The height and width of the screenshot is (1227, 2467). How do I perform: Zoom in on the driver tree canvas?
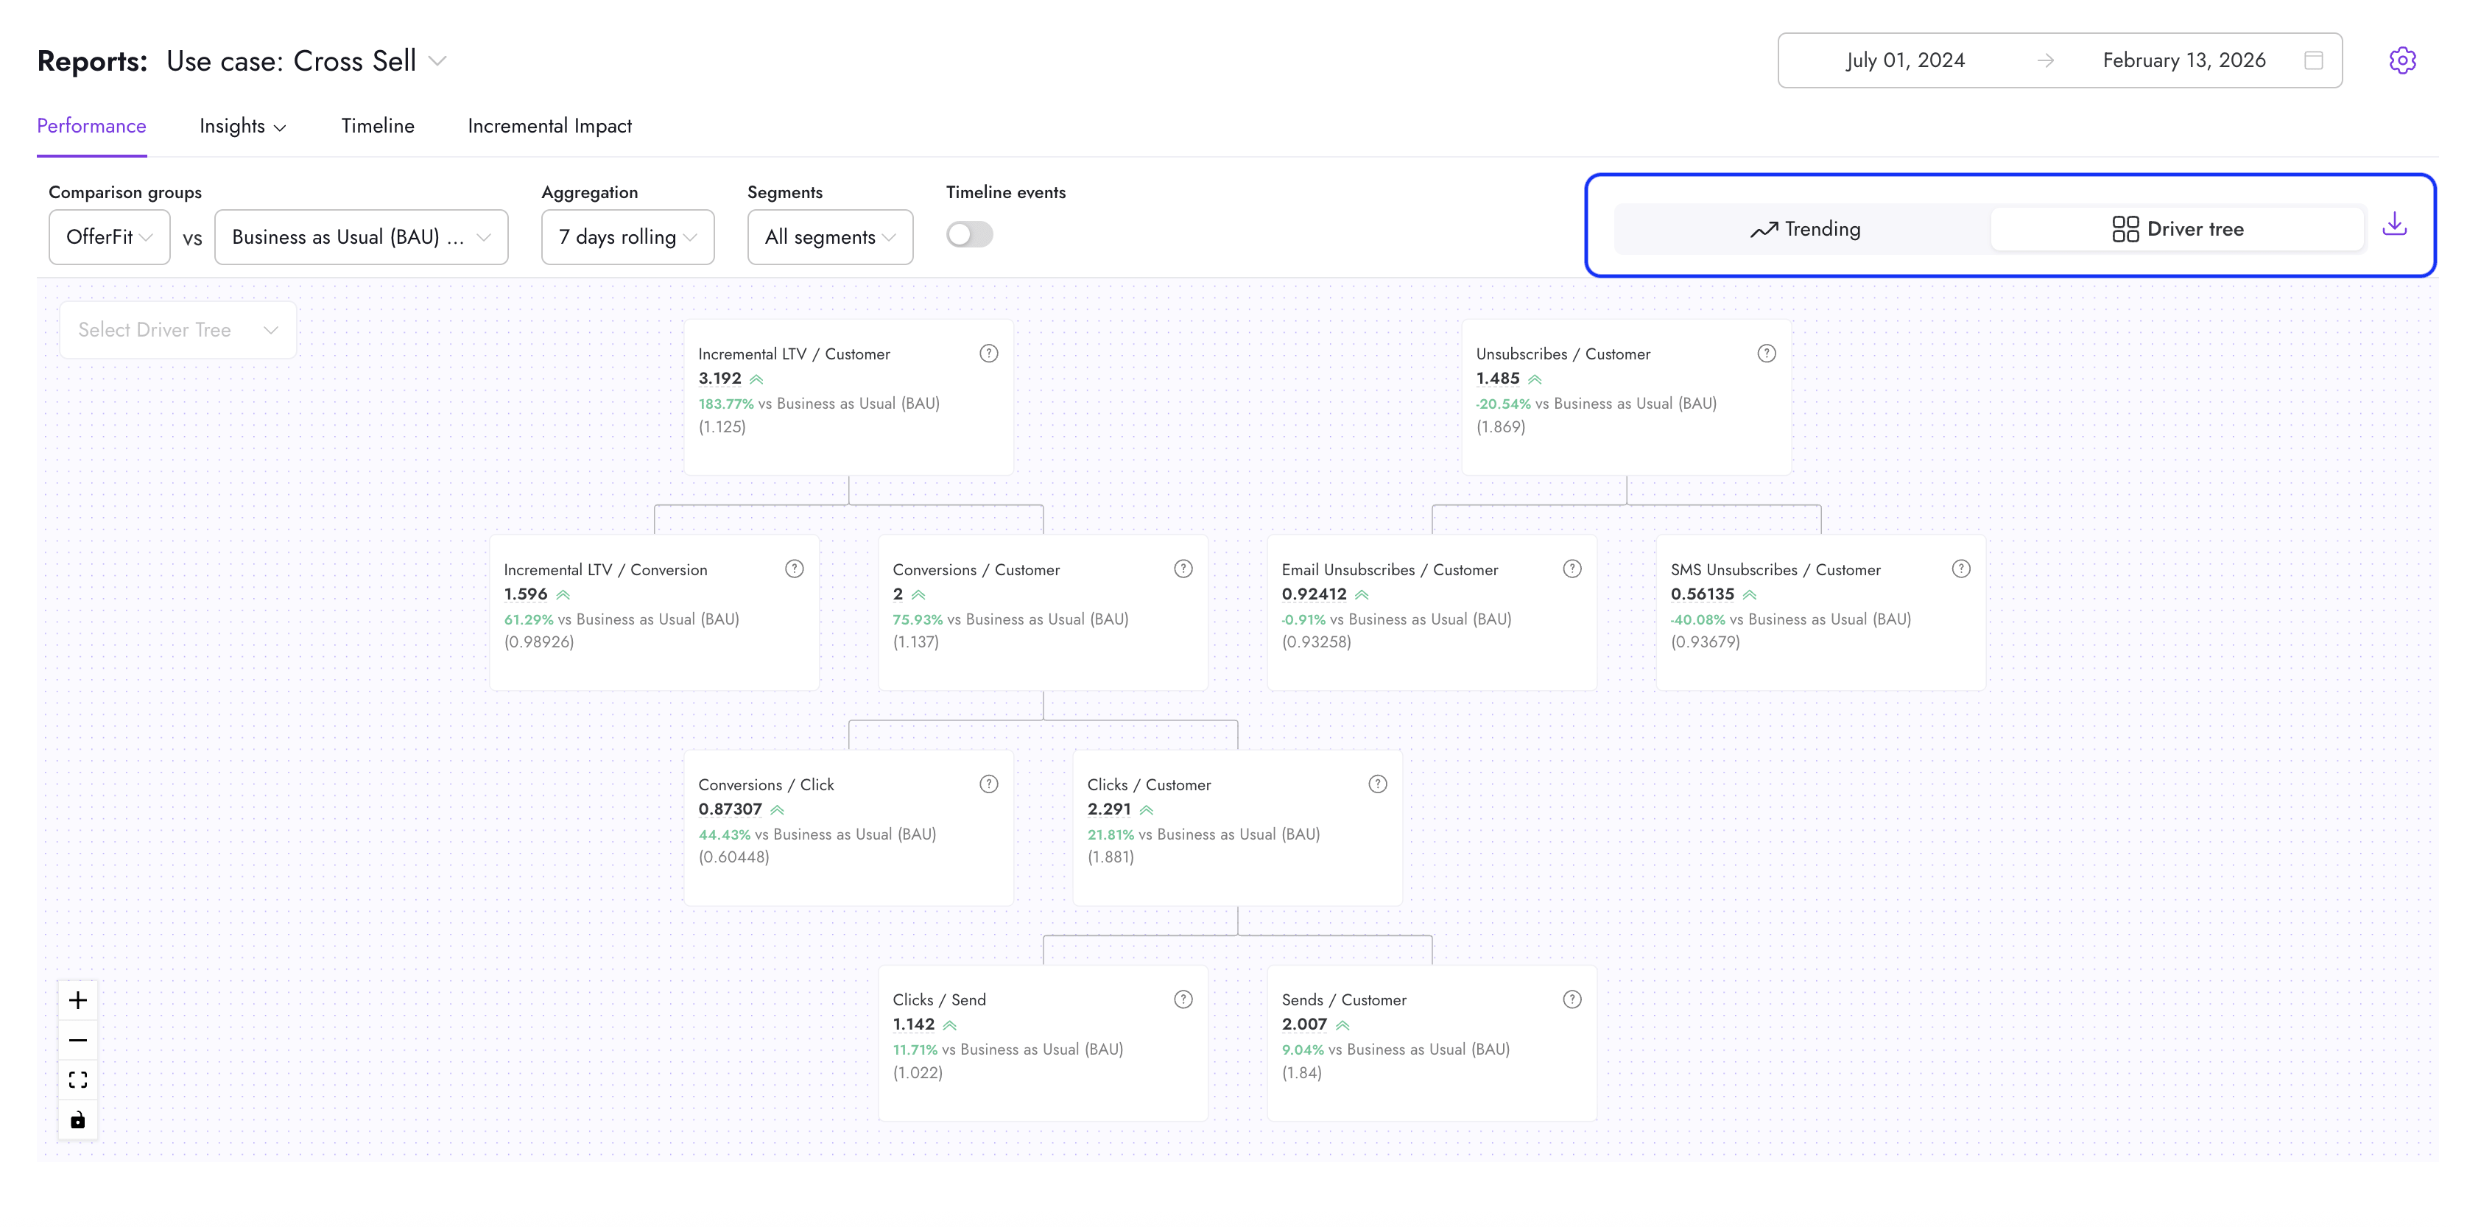click(x=77, y=999)
